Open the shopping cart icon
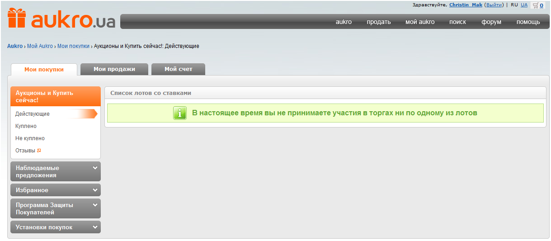 (x=536, y=5)
